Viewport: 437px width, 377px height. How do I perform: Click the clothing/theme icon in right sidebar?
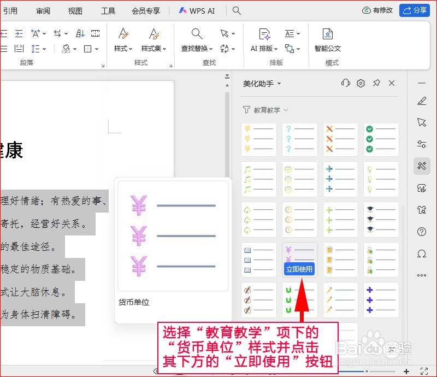pos(422,210)
